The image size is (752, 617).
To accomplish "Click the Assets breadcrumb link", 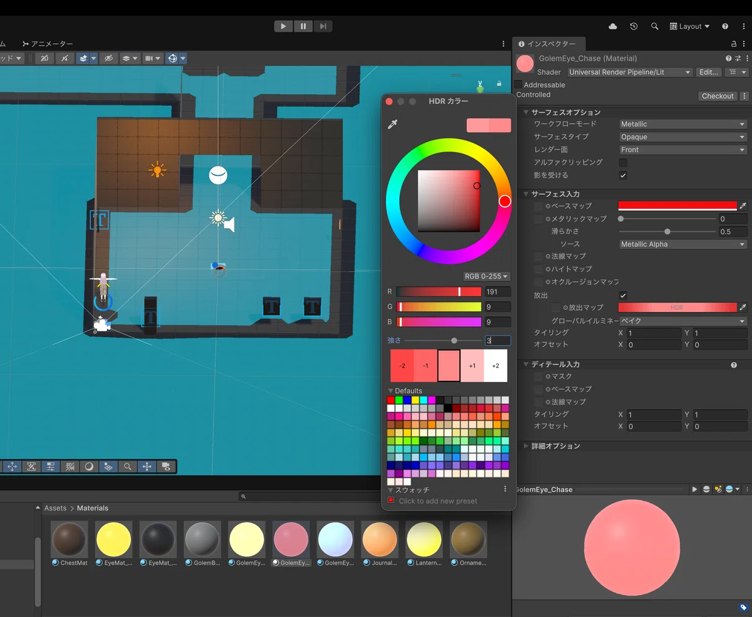I will pyautogui.click(x=55, y=508).
